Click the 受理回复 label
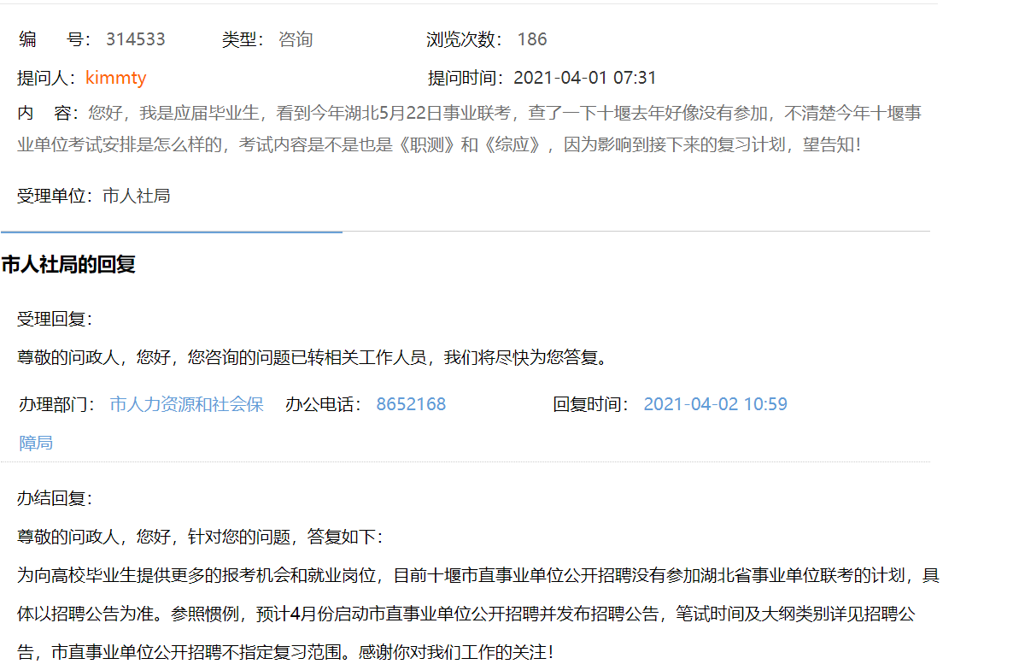Screen dimensions: 1025x670 coord(55,320)
